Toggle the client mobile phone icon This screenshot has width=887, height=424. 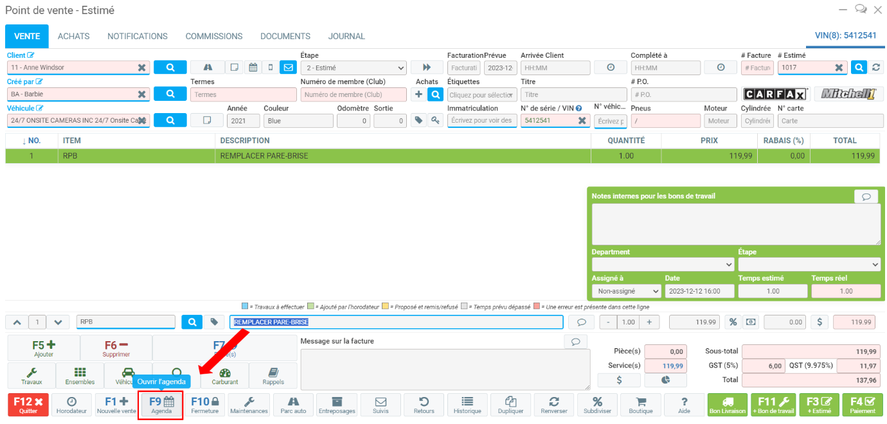click(x=271, y=67)
